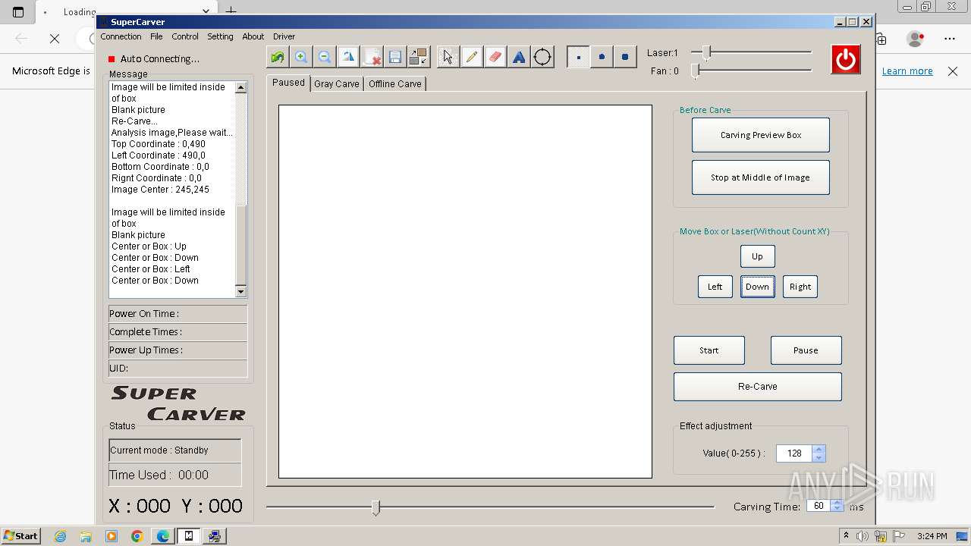This screenshot has height=546, width=971.
Task: Select the text tool letter A
Action: 518,57
